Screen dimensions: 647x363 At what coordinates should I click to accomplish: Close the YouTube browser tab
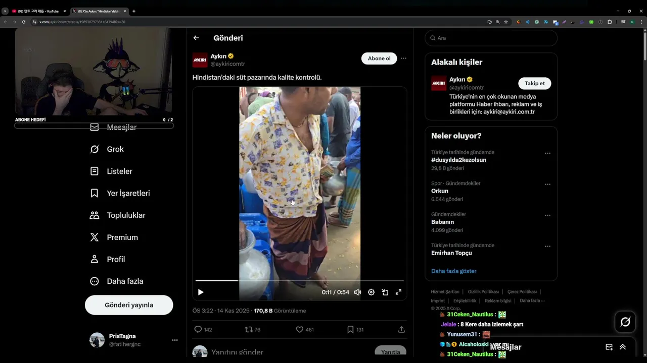(64, 11)
